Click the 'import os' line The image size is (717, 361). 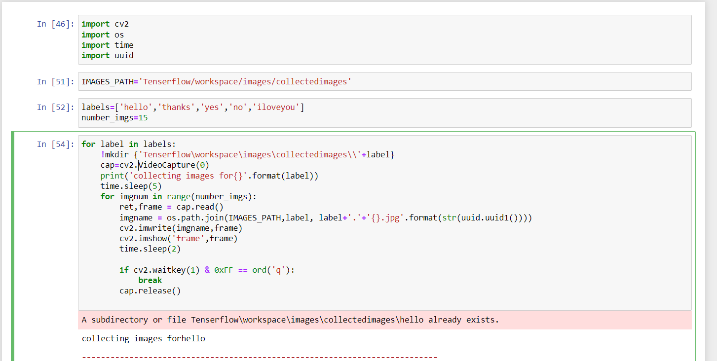[x=103, y=35]
